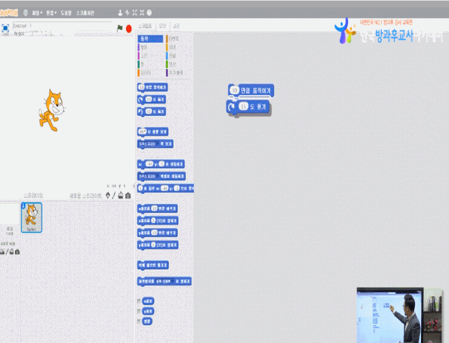Paint a new sprite with brush icon
449x343 pixels.
114,196
